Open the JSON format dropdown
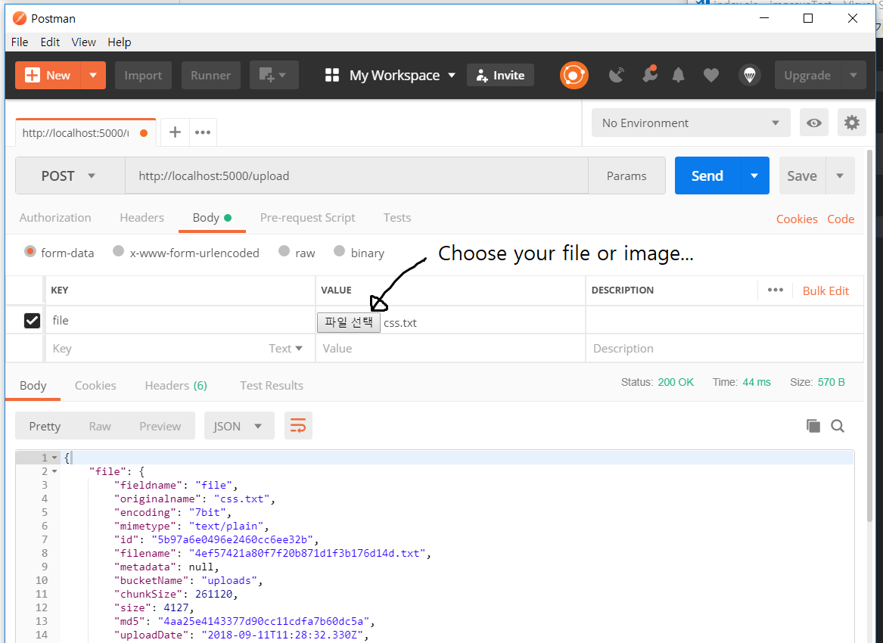Image resolution: width=883 pixels, height=643 pixels. (x=239, y=426)
